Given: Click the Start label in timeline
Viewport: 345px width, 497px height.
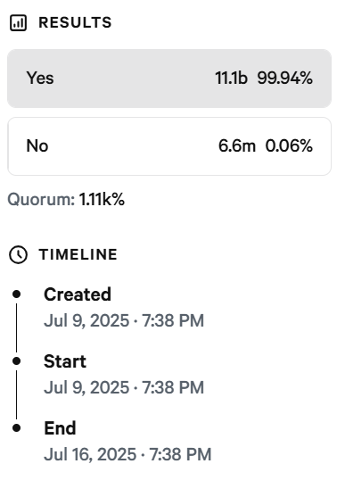Looking at the screenshot, I should (x=65, y=361).
